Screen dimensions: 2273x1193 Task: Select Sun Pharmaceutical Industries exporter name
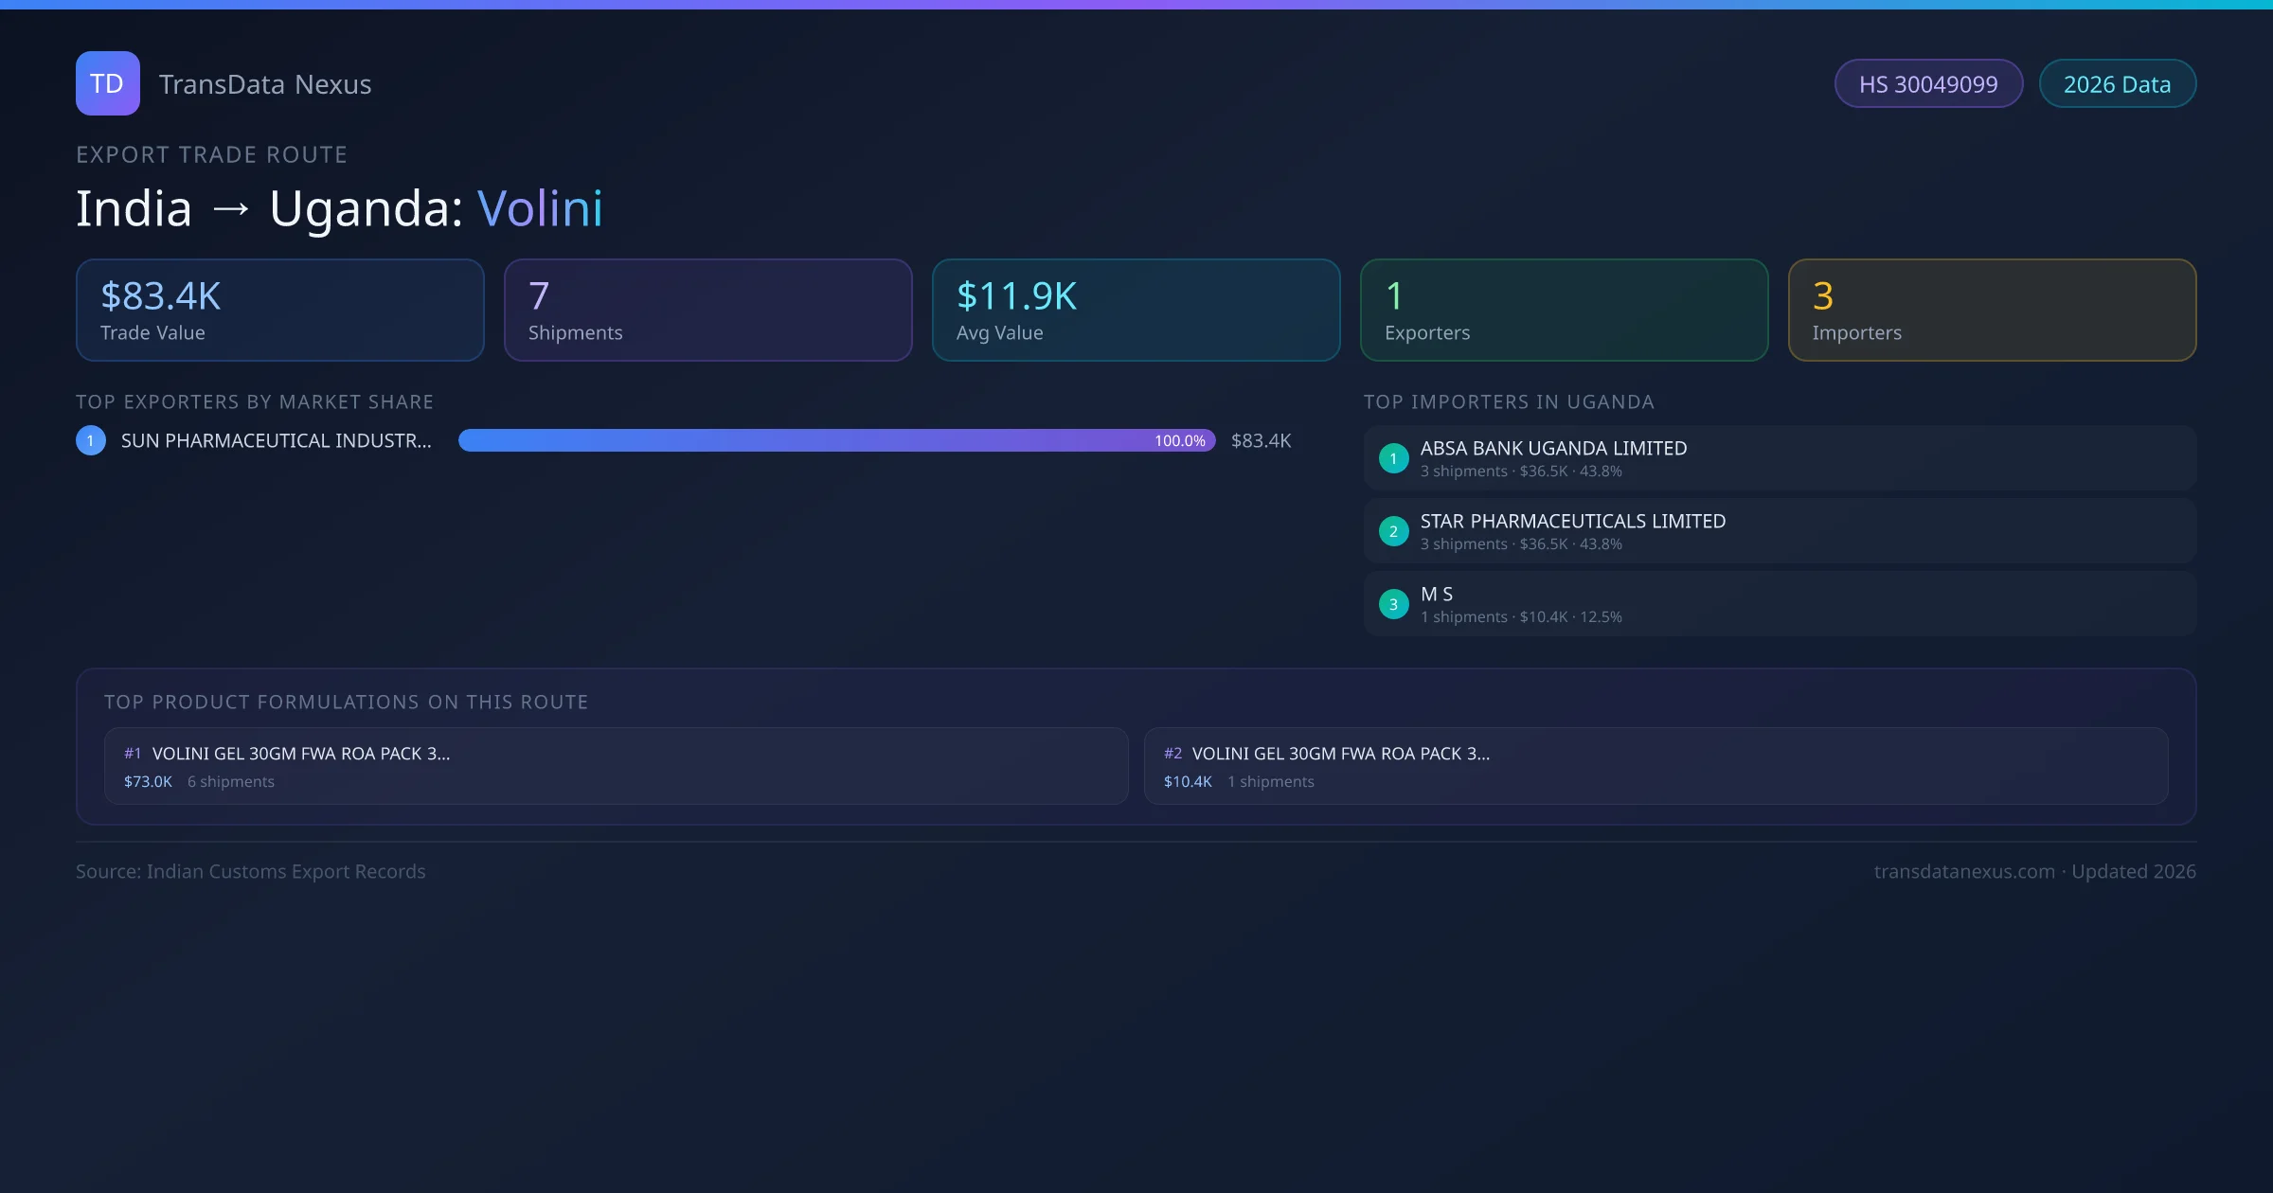click(x=276, y=440)
